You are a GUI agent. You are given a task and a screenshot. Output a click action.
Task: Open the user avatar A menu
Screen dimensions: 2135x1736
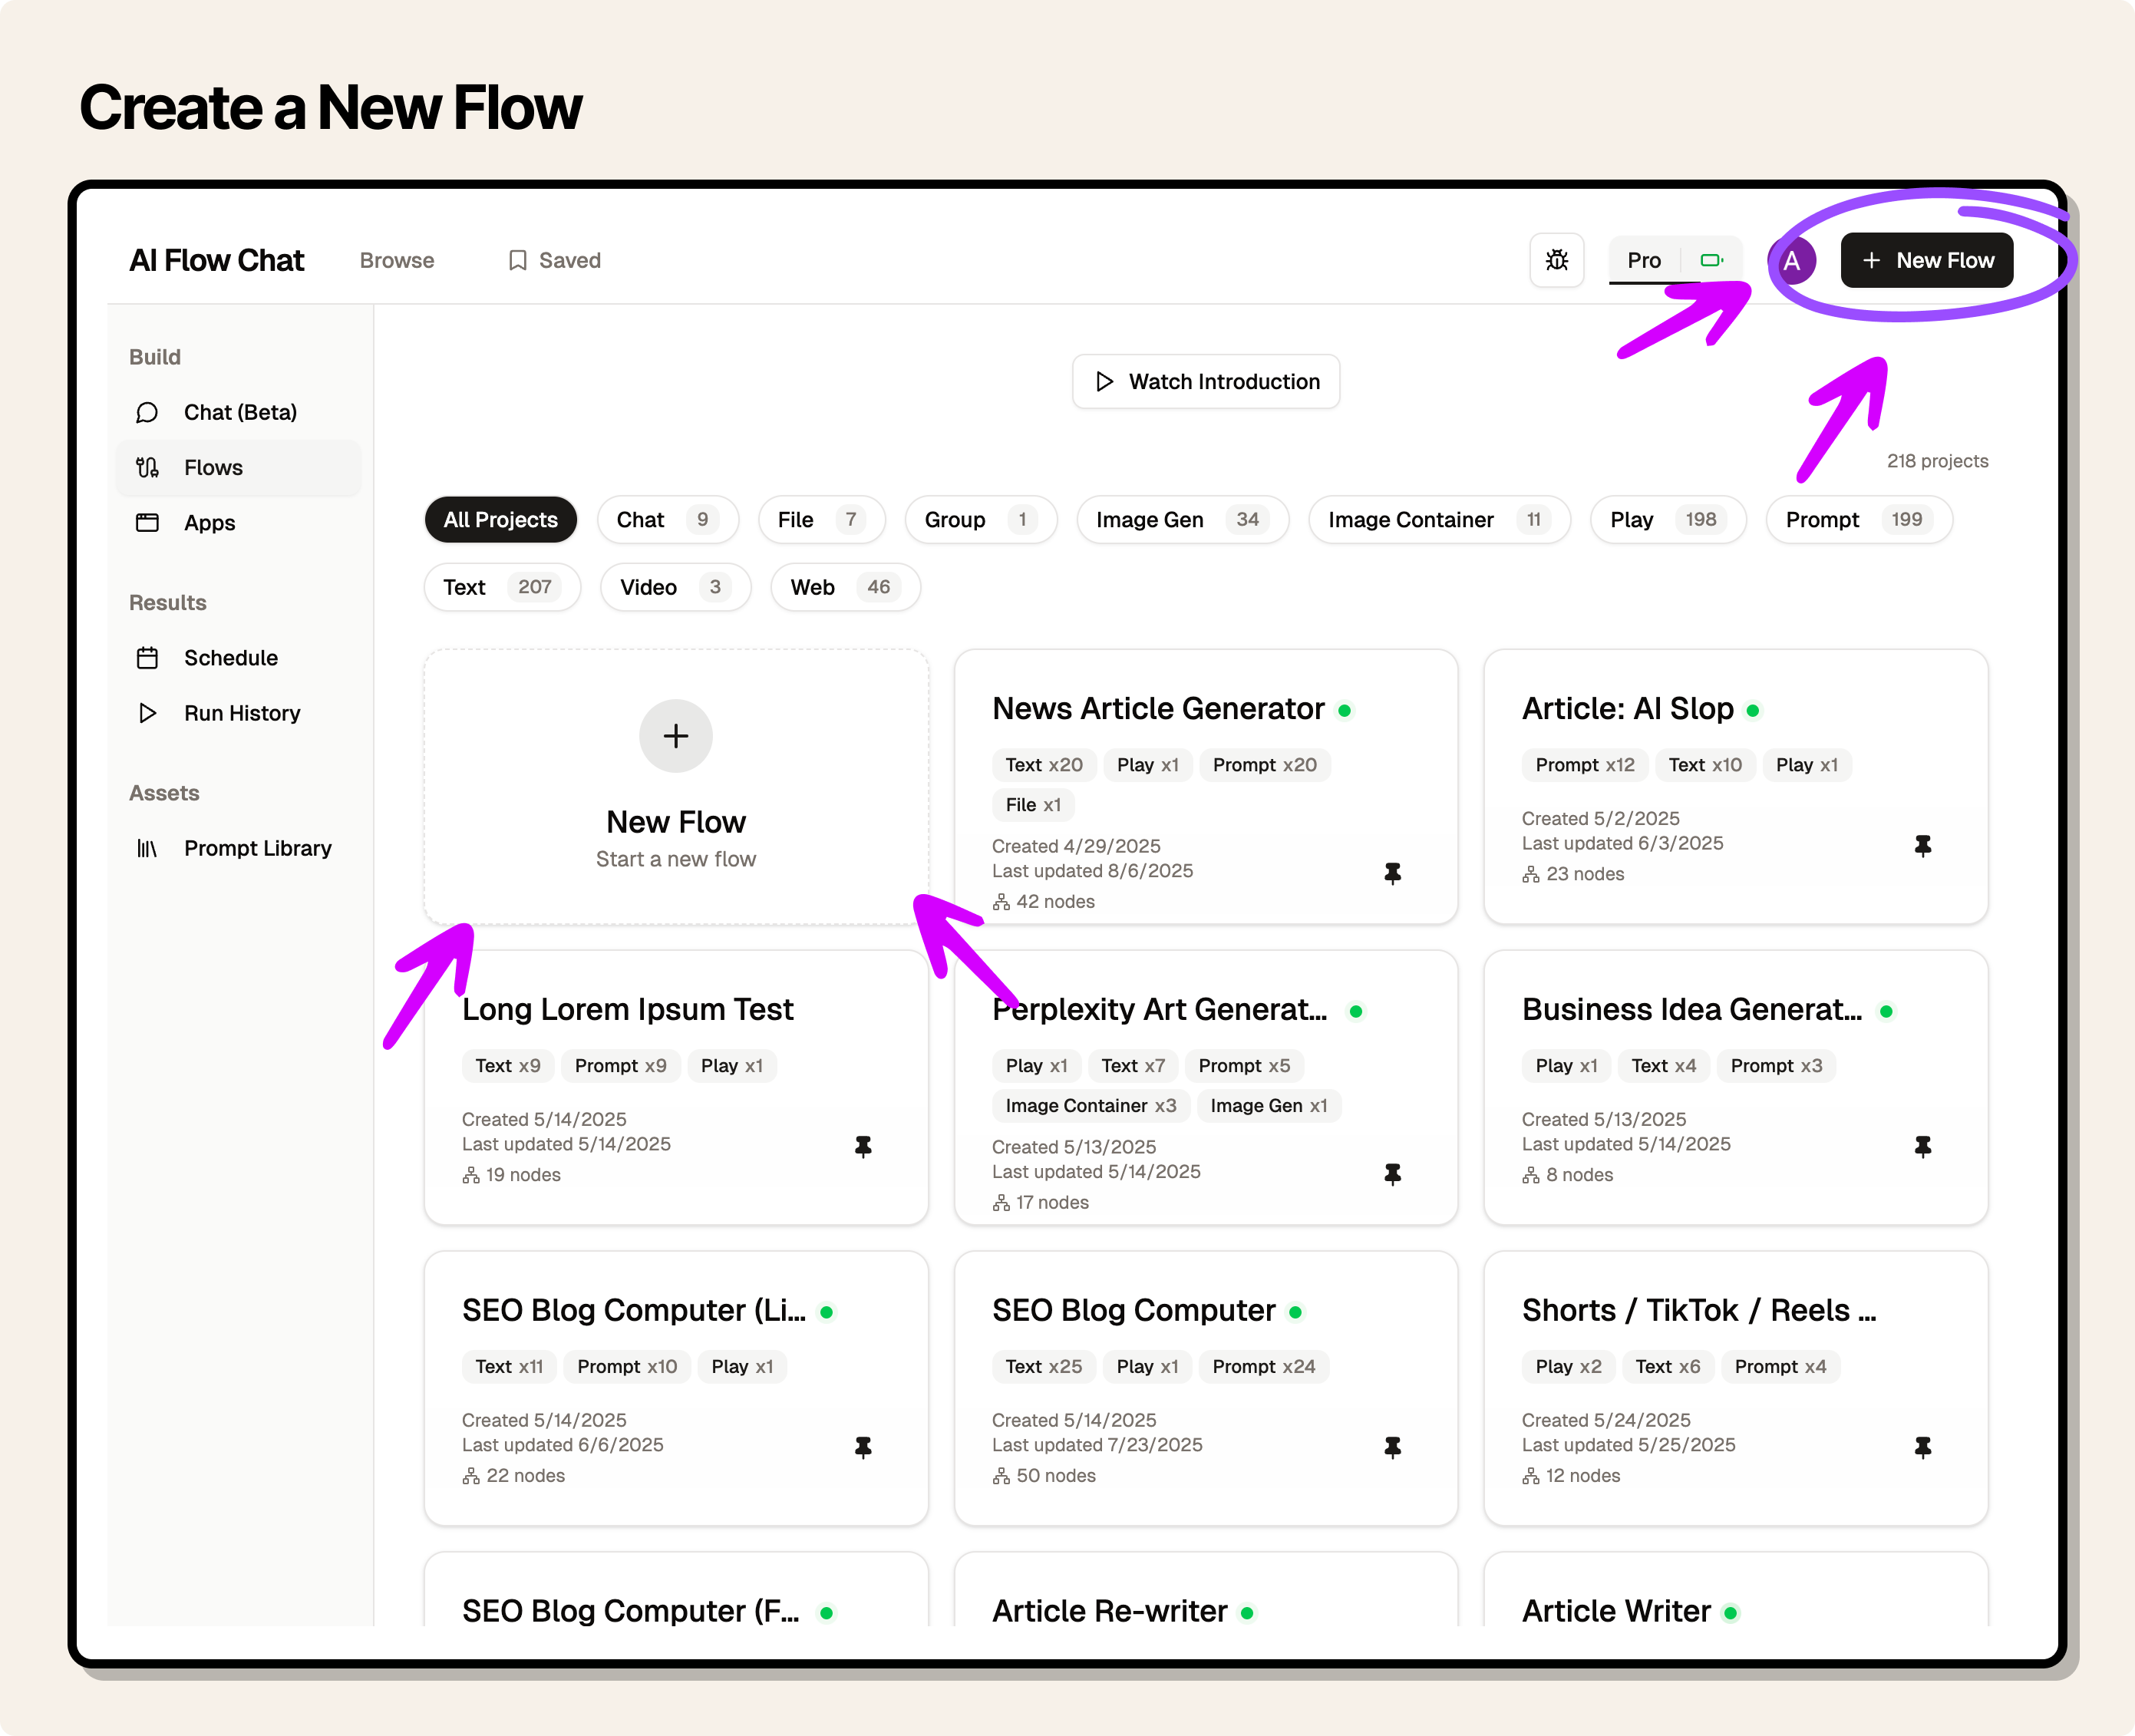pos(1792,261)
